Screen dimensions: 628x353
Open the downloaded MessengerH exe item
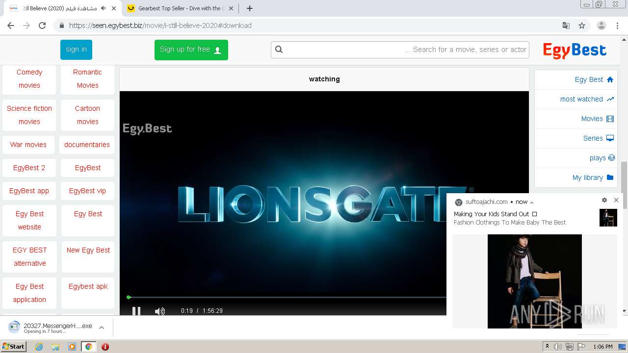pyautogui.click(x=52, y=328)
